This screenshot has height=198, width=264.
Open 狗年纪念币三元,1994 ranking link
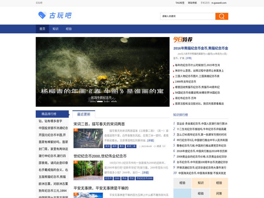tap(52, 191)
